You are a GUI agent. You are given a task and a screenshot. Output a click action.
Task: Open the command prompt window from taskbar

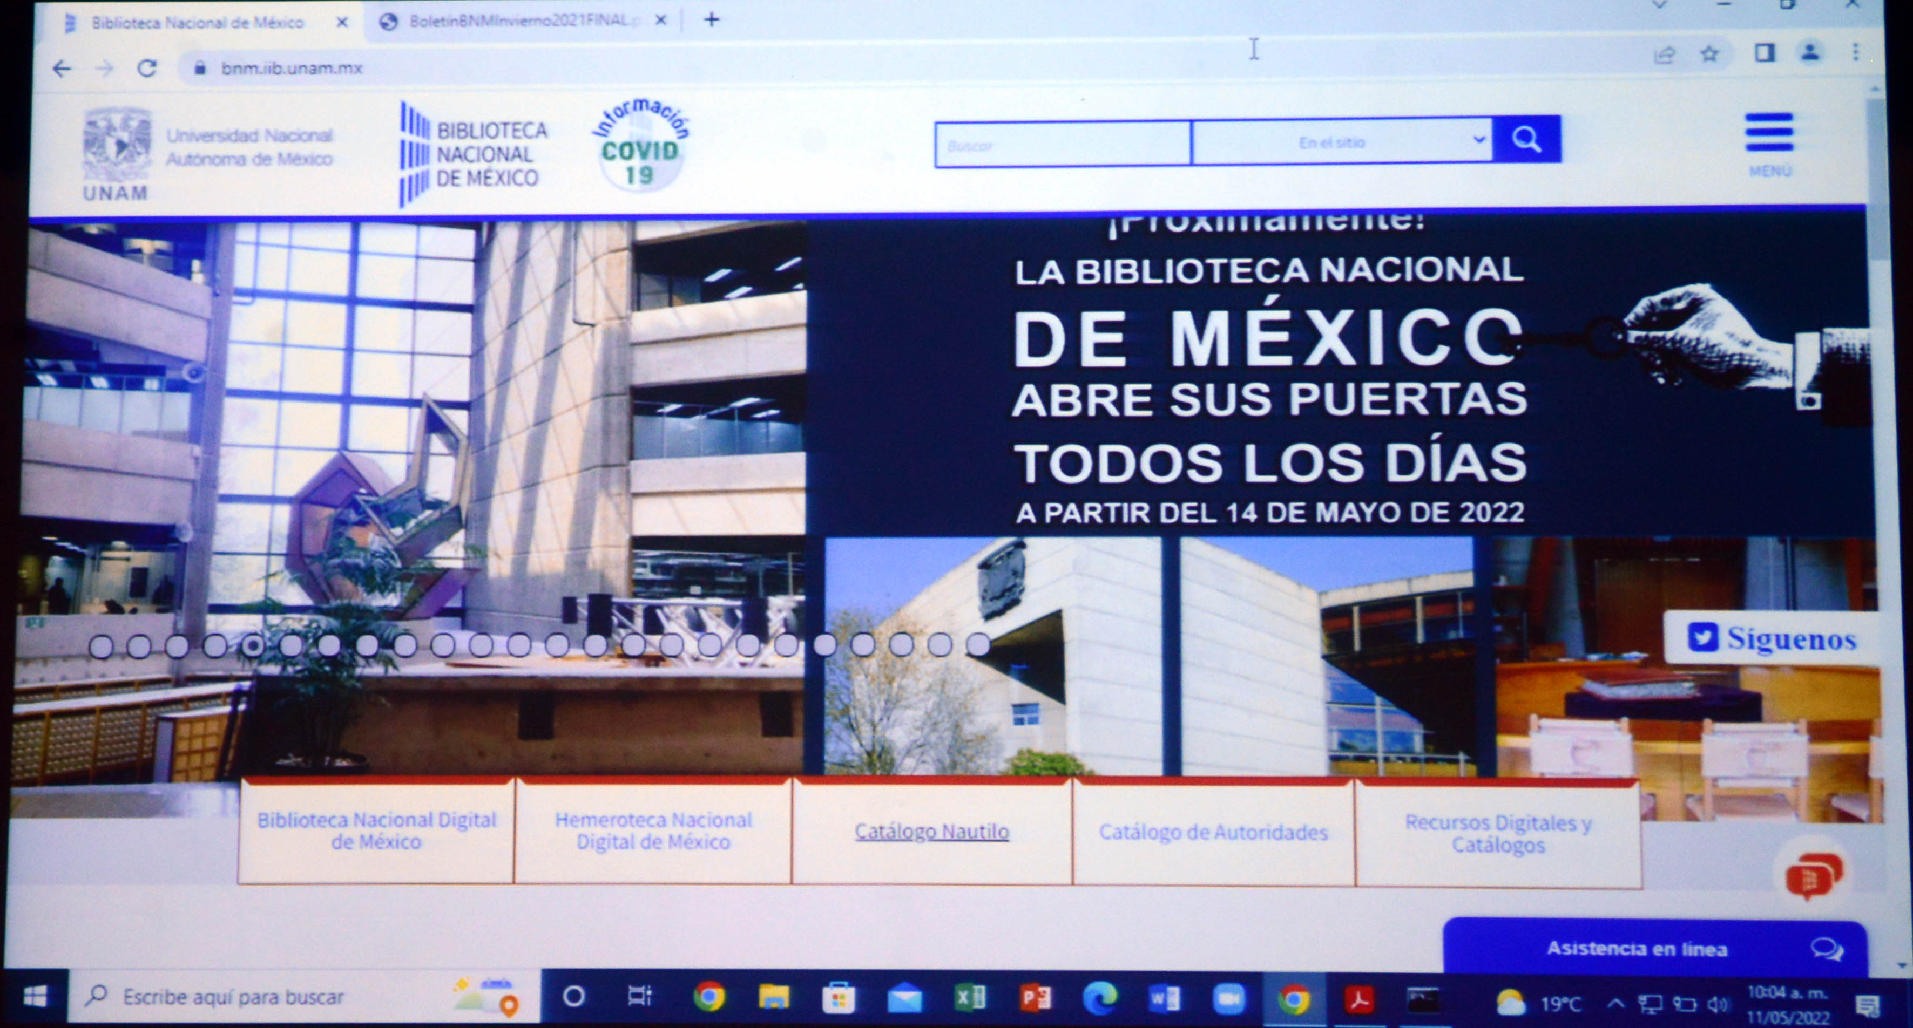point(1423,1000)
